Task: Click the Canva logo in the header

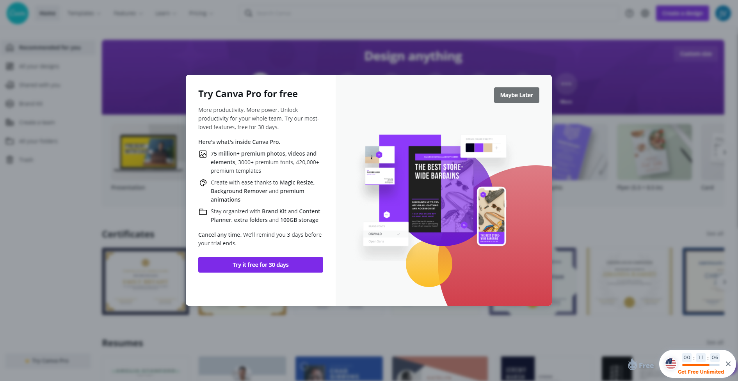Action: coord(18,13)
